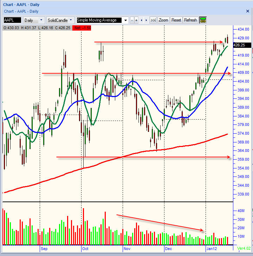Click the minus zoom-out button
The image size is (253, 256).
tap(132, 20)
